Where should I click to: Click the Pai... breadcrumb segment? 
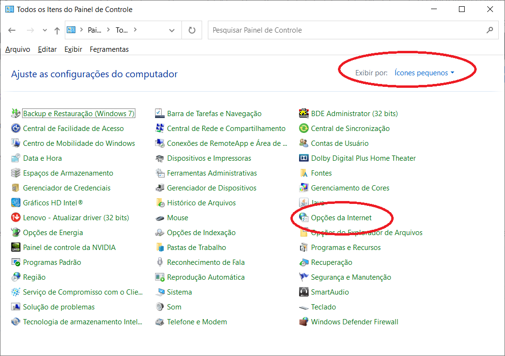tap(95, 30)
